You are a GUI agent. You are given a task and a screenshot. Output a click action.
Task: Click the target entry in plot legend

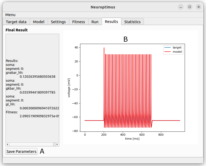click(173, 47)
